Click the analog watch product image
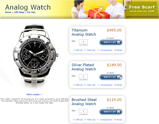159x124 pixels. 35,57
